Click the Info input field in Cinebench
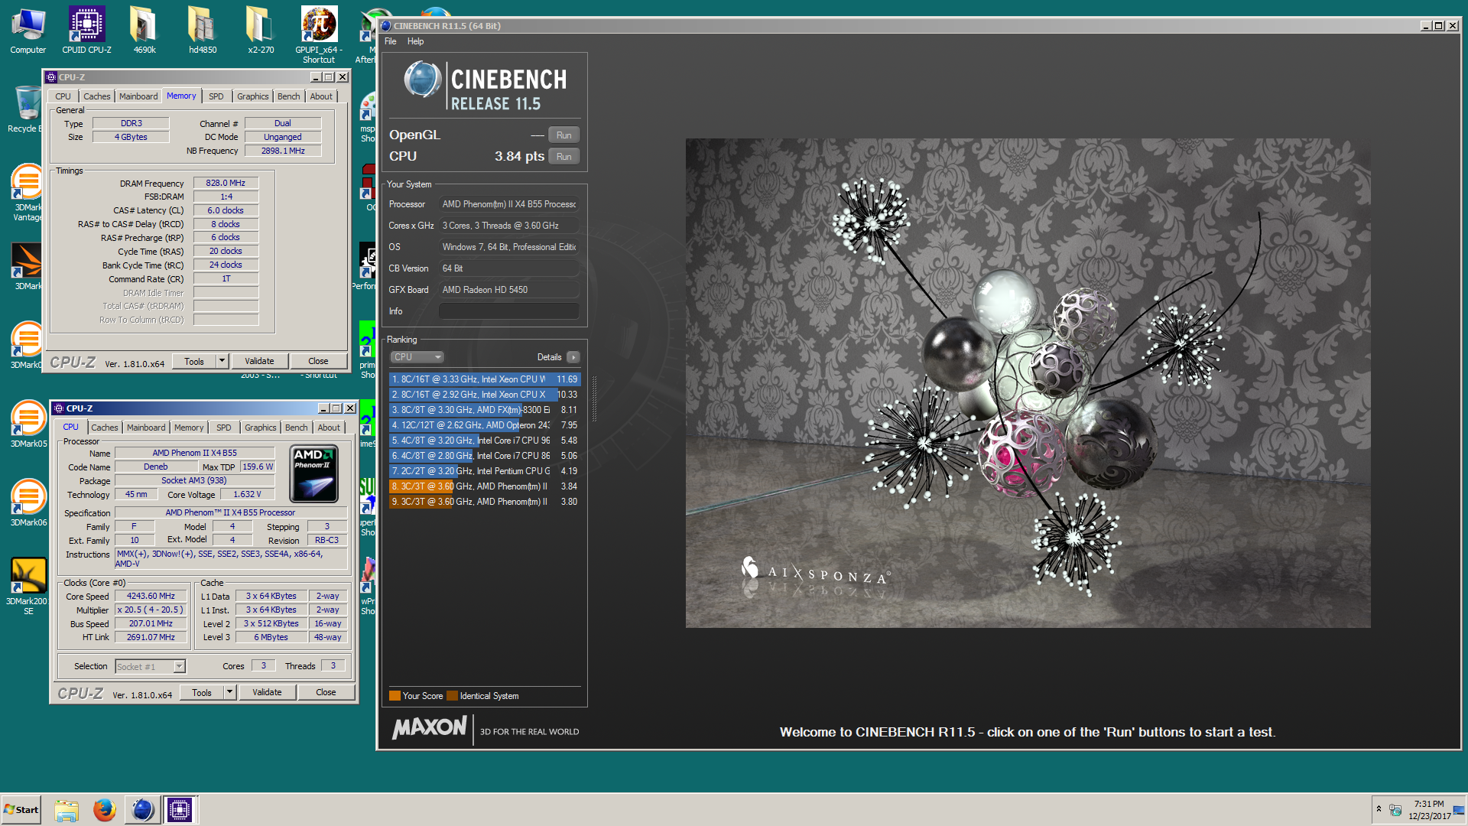This screenshot has width=1468, height=826. 508,311
